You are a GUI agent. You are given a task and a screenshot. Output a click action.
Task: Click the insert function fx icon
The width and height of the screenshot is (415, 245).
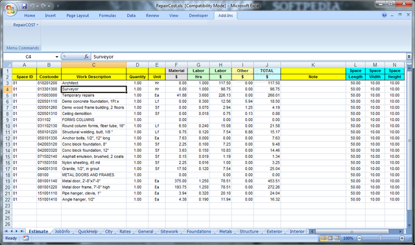[86, 56]
